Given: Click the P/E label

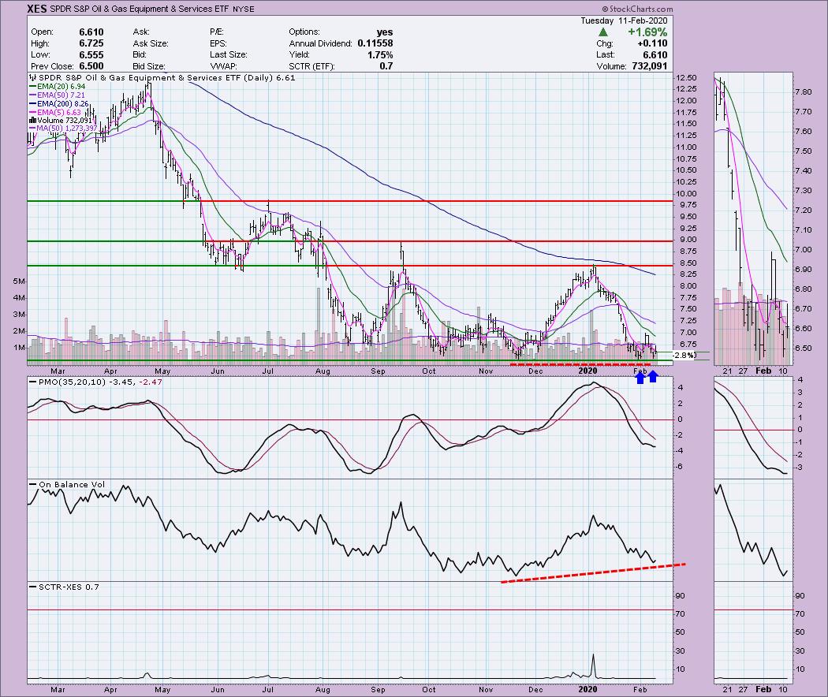Looking at the screenshot, I should point(217,32).
